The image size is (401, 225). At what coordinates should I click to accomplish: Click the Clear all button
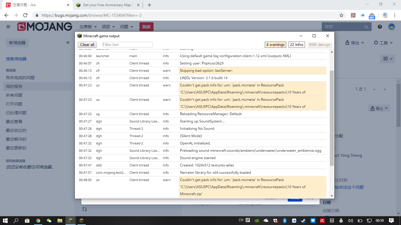[87, 45]
